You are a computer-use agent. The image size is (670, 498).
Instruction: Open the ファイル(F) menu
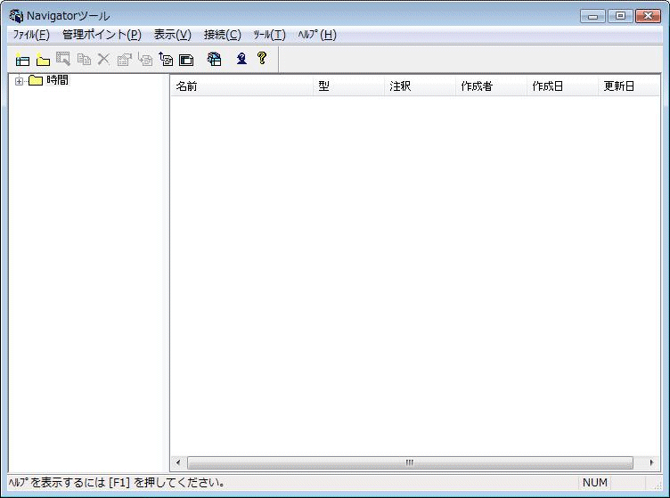(31, 35)
